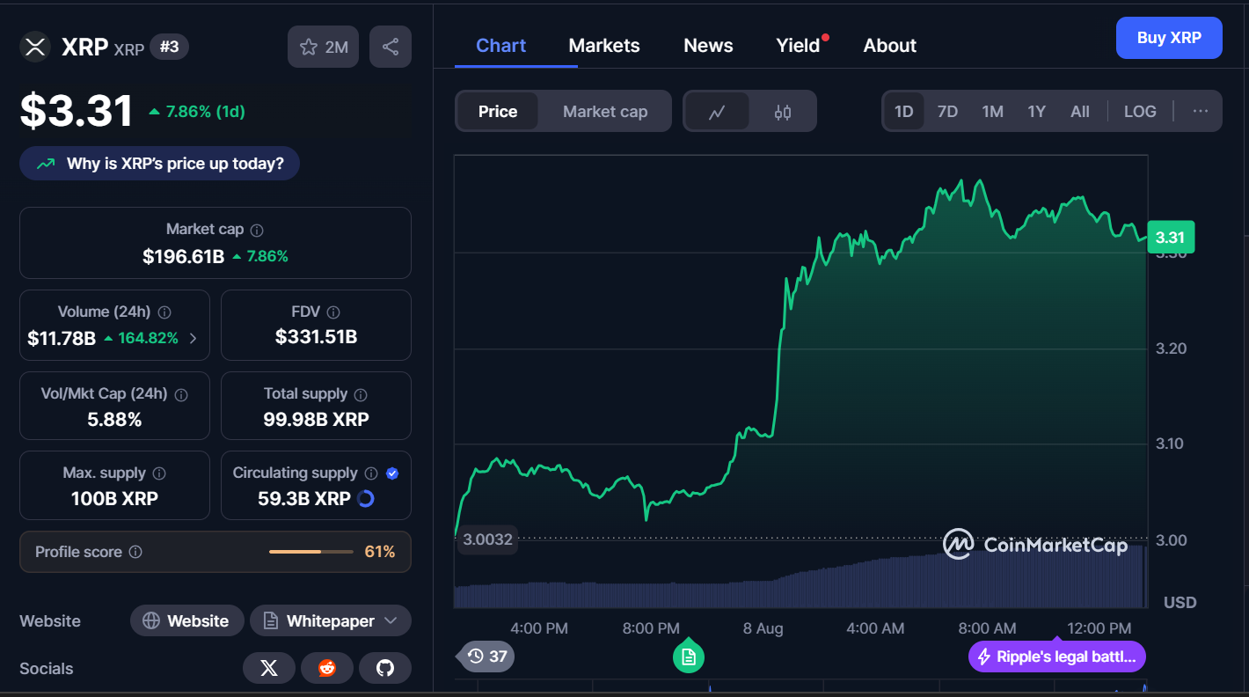Open XRP's X (Twitter) social link
Viewport: 1249px width, 697px height.
point(269,669)
